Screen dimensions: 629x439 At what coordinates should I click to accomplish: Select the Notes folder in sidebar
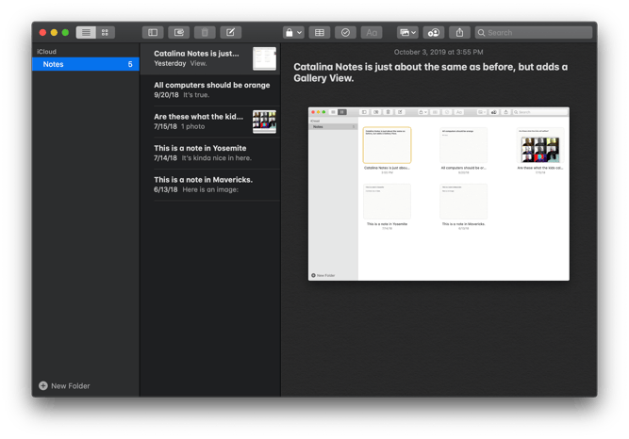click(x=86, y=64)
